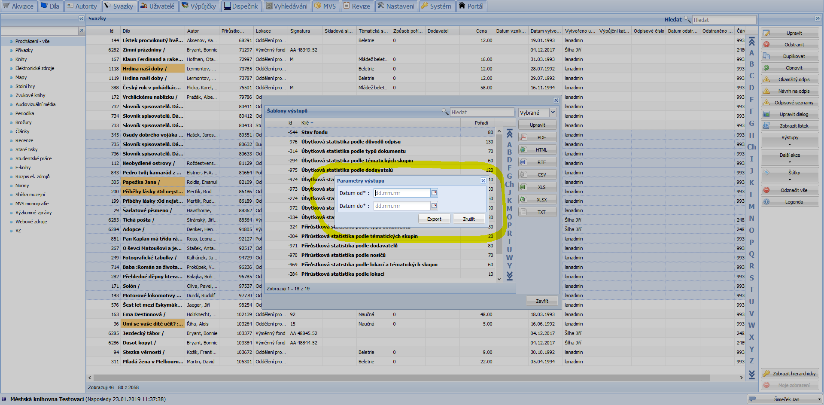The width and height of the screenshot is (824, 405).
Task: Click the Svazky Hledat search field
Action: click(x=724, y=20)
